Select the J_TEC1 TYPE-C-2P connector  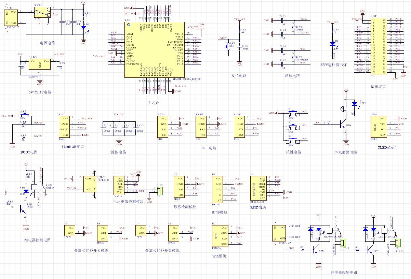click(x=90, y=184)
